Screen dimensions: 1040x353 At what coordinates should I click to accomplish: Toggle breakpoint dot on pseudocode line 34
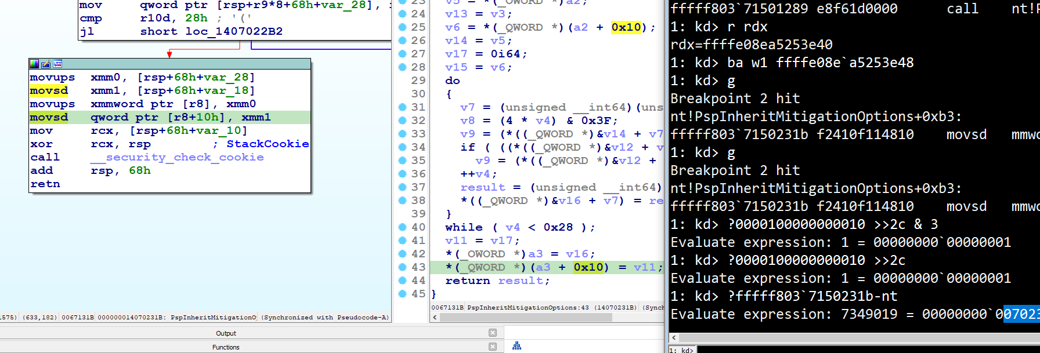coord(402,147)
